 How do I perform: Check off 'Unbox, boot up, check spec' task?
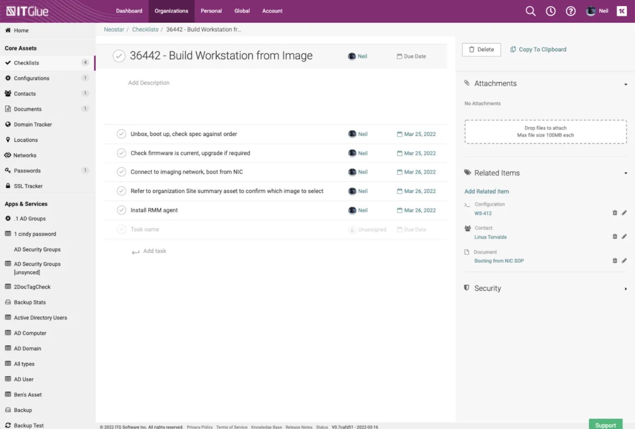point(121,134)
